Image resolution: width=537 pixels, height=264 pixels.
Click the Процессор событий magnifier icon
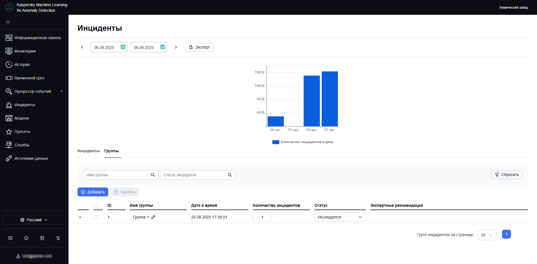tap(9, 91)
